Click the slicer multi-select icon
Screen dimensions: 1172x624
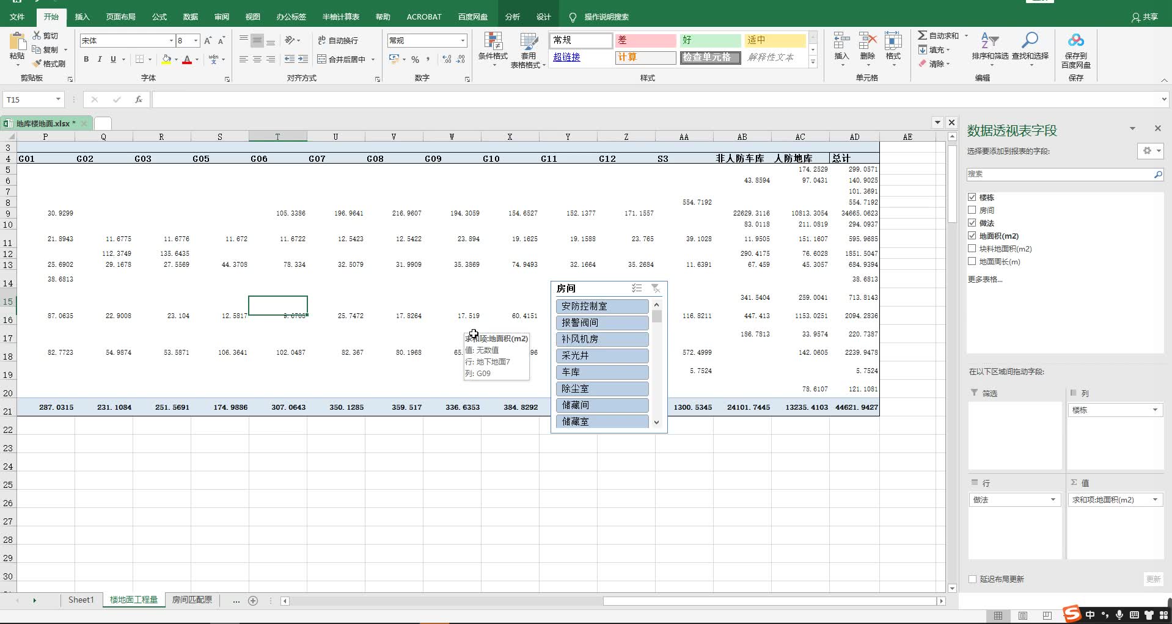coord(637,288)
